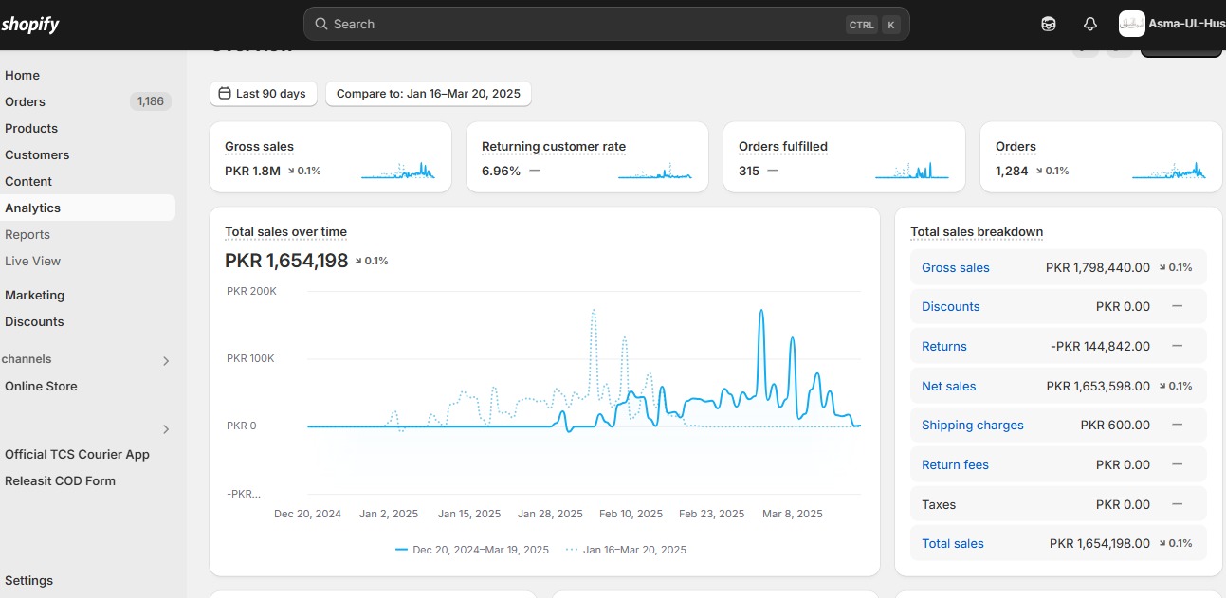The width and height of the screenshot is (1226, 598).
Task: Click the calendar icon on Last 90 days
Action: [x=225, y=94]
